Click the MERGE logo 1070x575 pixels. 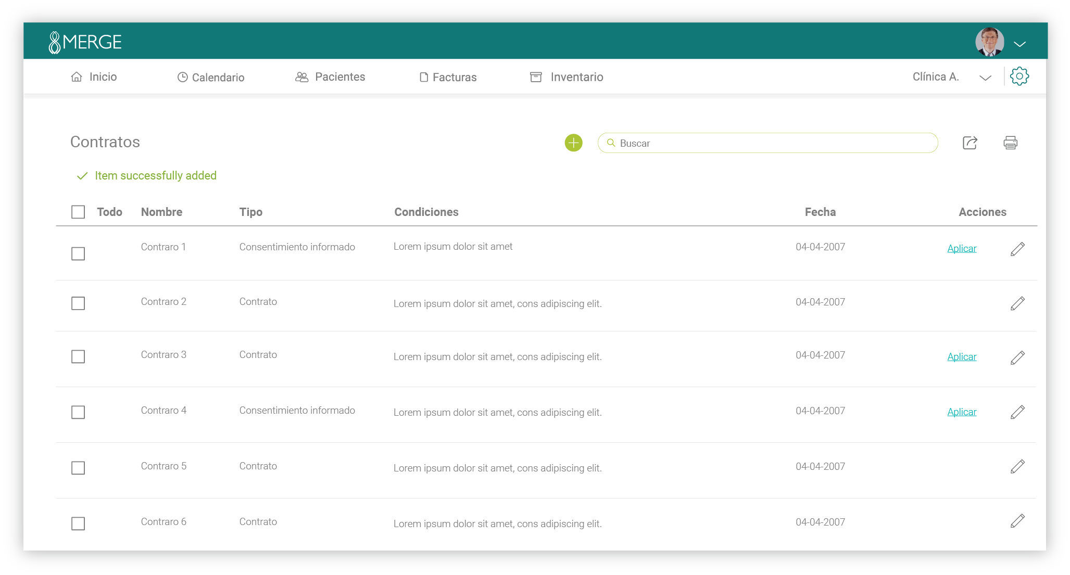pos(85,42)
